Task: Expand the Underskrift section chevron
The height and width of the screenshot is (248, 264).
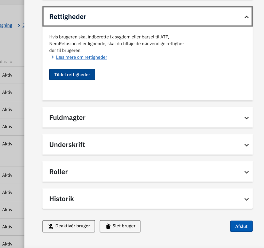Action: click(x=246, y=145)
